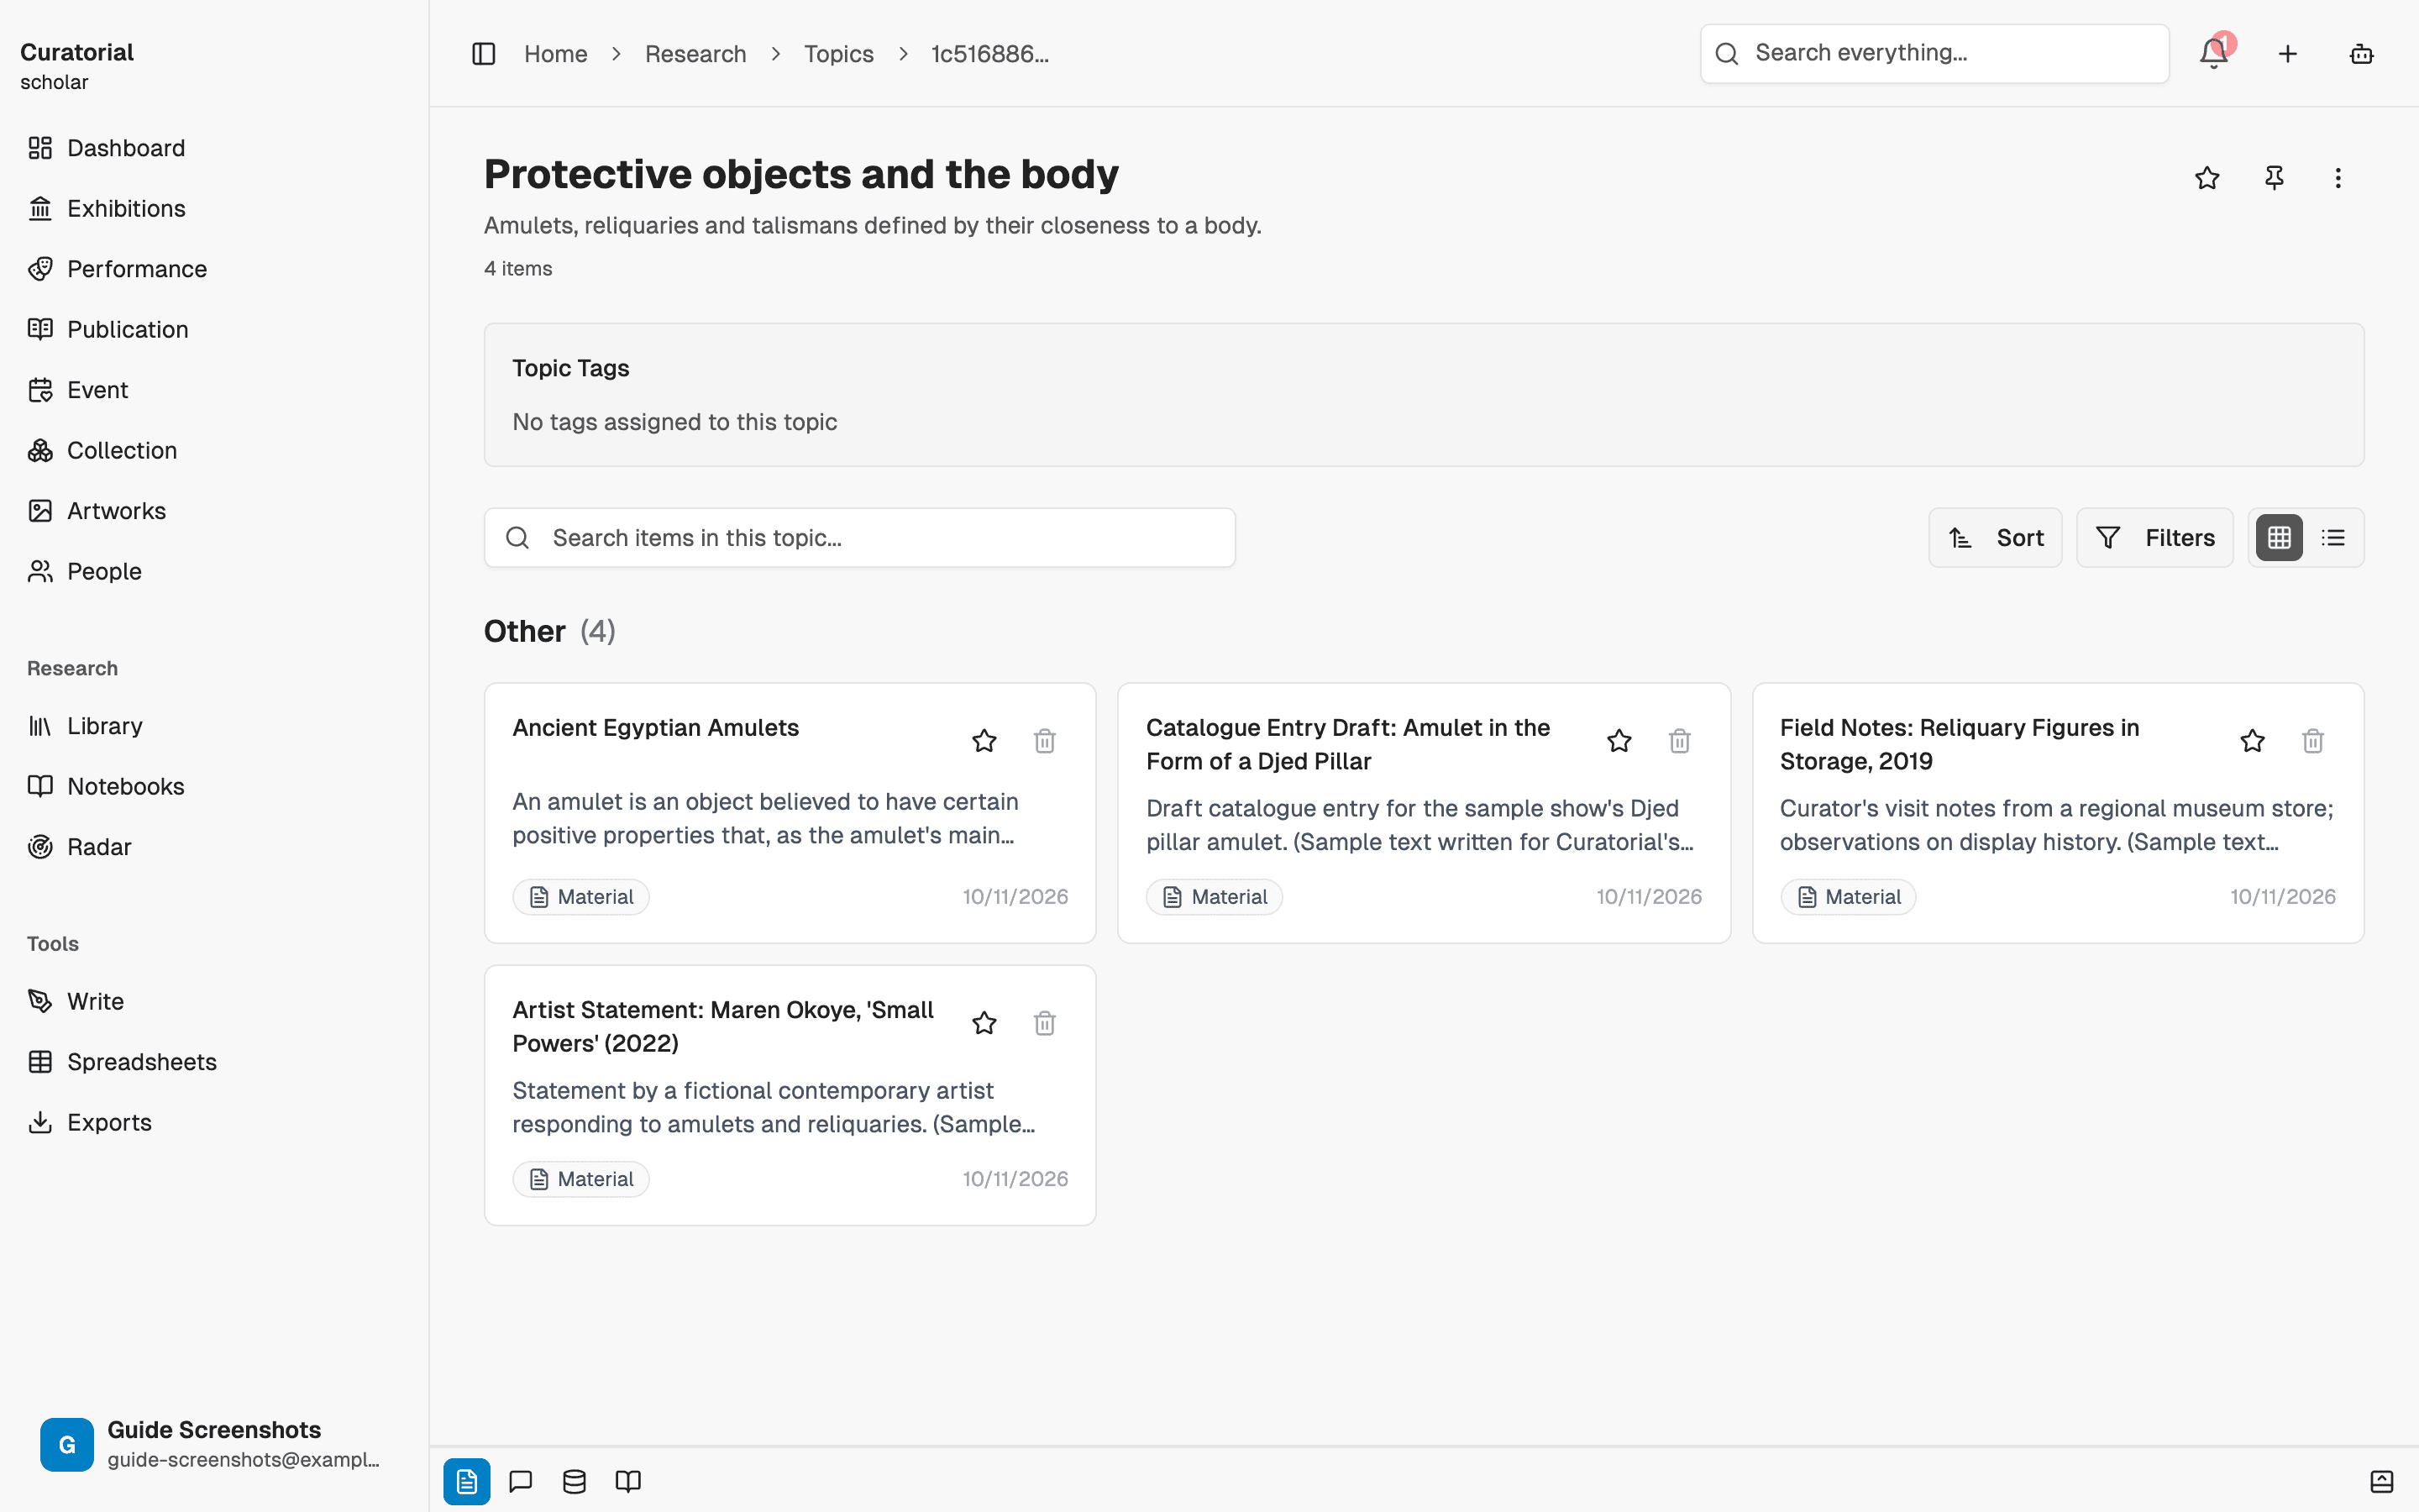This screenshot has width=2419, height=1512.
Task: Focus the Search items in this topic field
Action: click(x=859, y=538)
